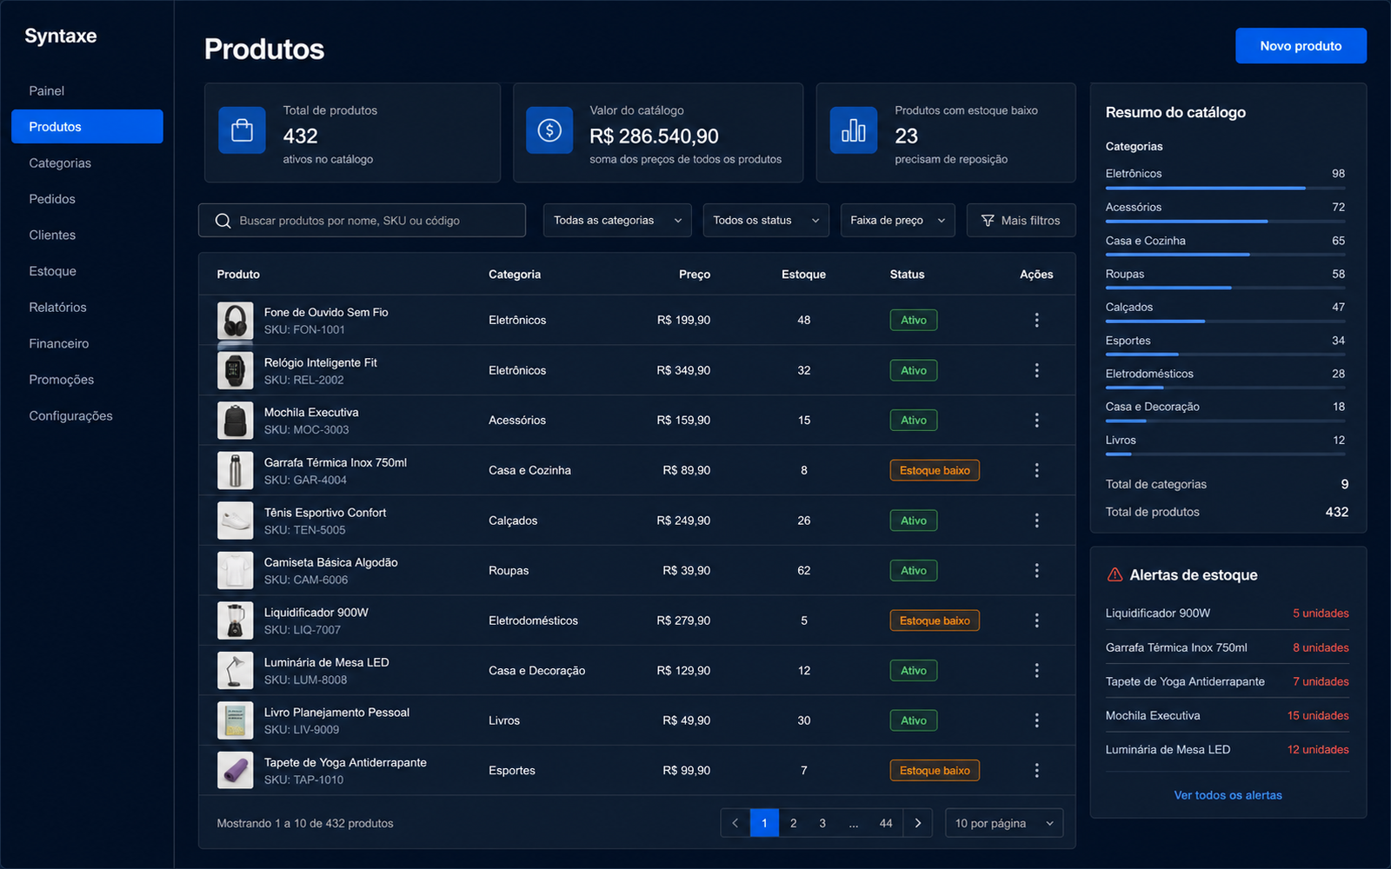The image size is (1391, 869).
Task: Expand the Todos os status filter
Action: pyautogui.click(x=766, y=221)
